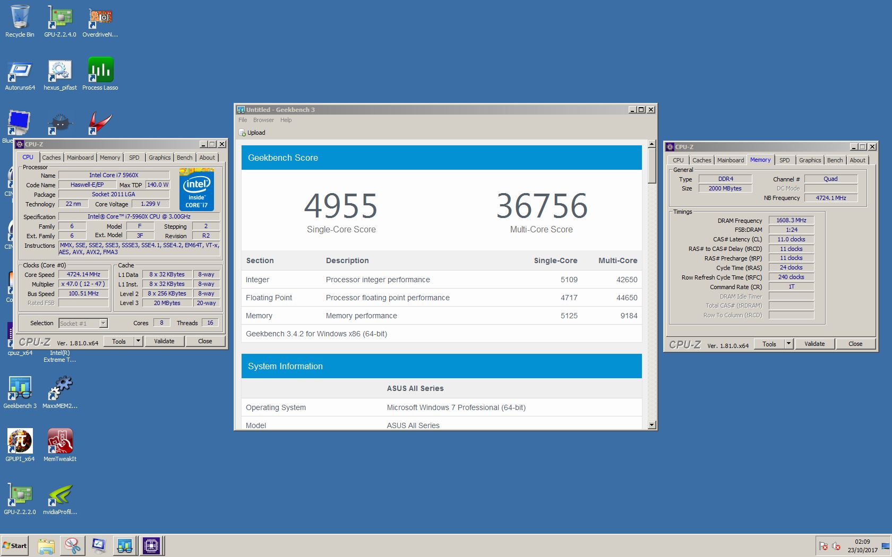Image resolution: width=892 pixels, height=557 pixels.
Task: Click the Geekbench scrollbar down arrow
Action: point(652,425)
